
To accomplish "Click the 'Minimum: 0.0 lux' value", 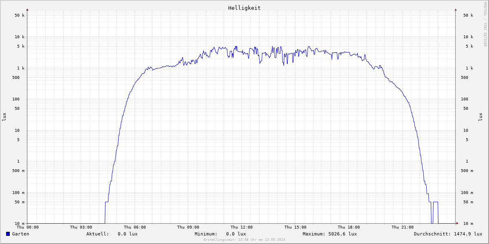I will (220, 234).
